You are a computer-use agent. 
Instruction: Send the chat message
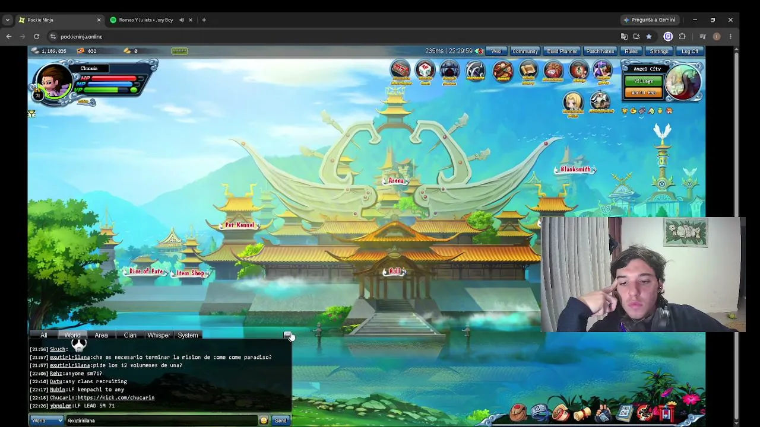point(280,420)
